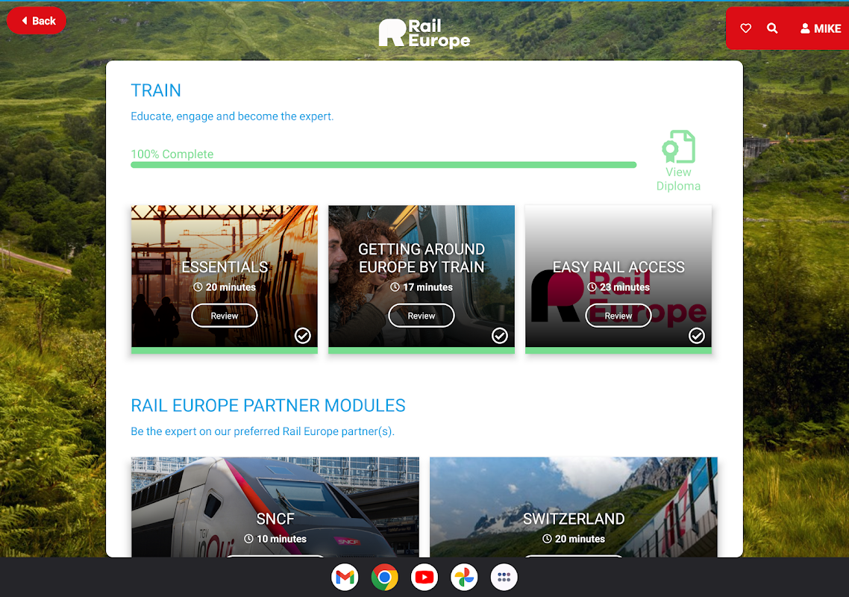View Diploma certificate icon
The height and width of the screenshot is (597, 849).
(678, 146)
